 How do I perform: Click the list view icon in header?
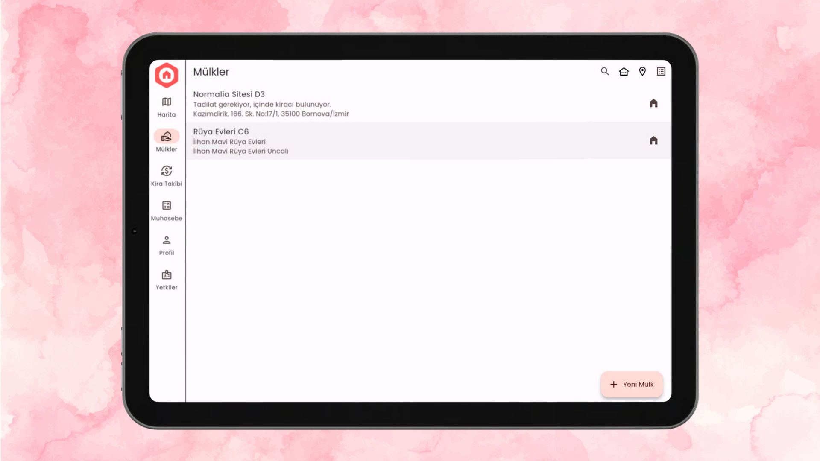point(661,71)
